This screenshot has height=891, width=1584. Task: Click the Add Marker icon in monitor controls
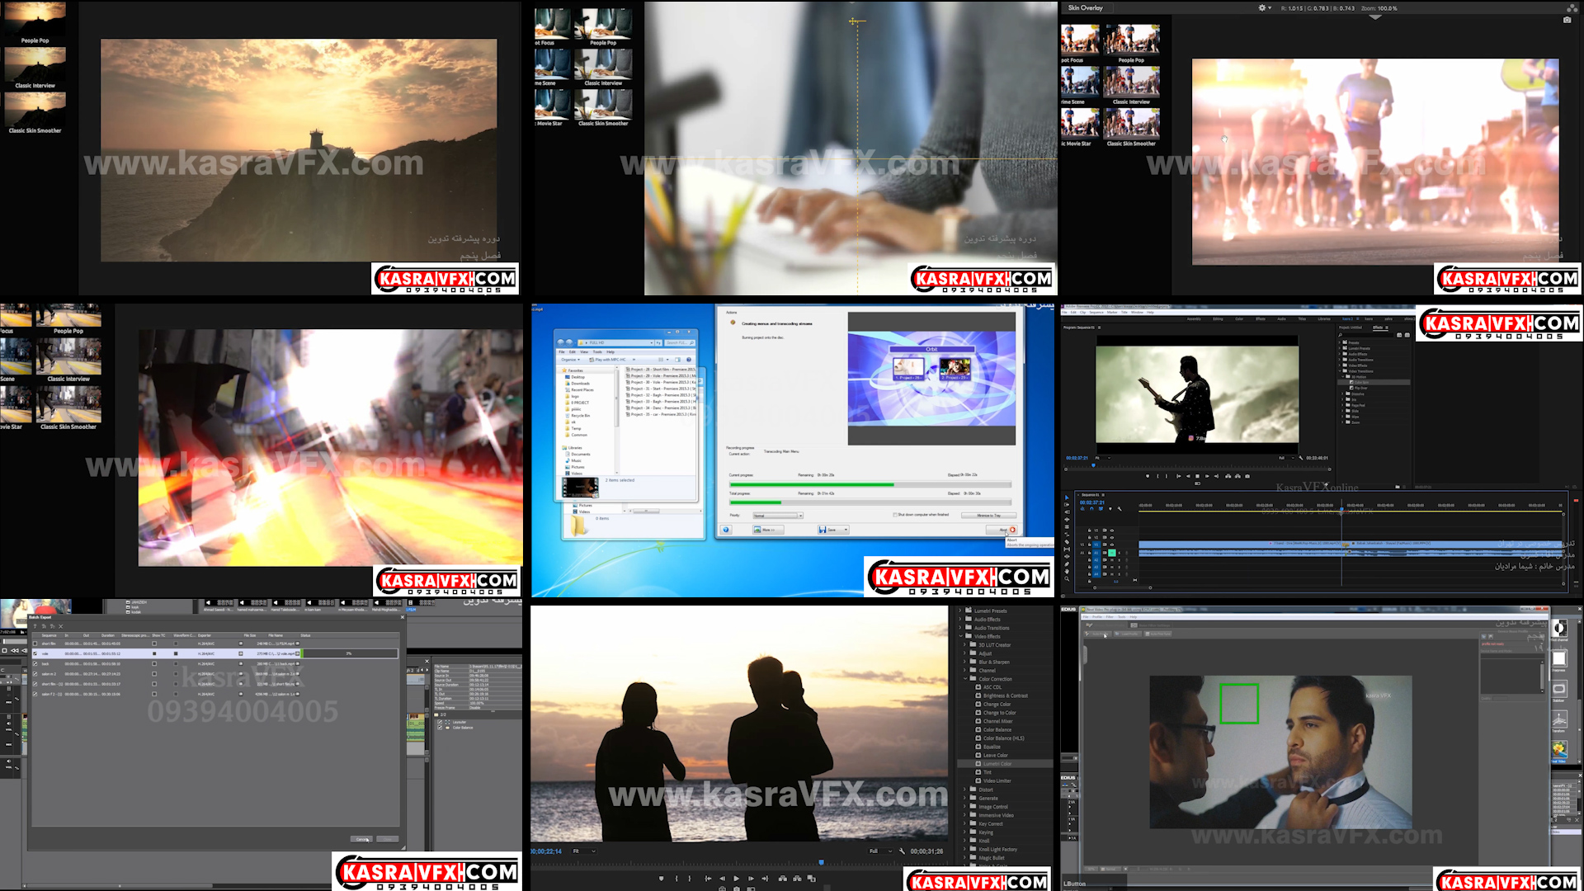[661, 879]
